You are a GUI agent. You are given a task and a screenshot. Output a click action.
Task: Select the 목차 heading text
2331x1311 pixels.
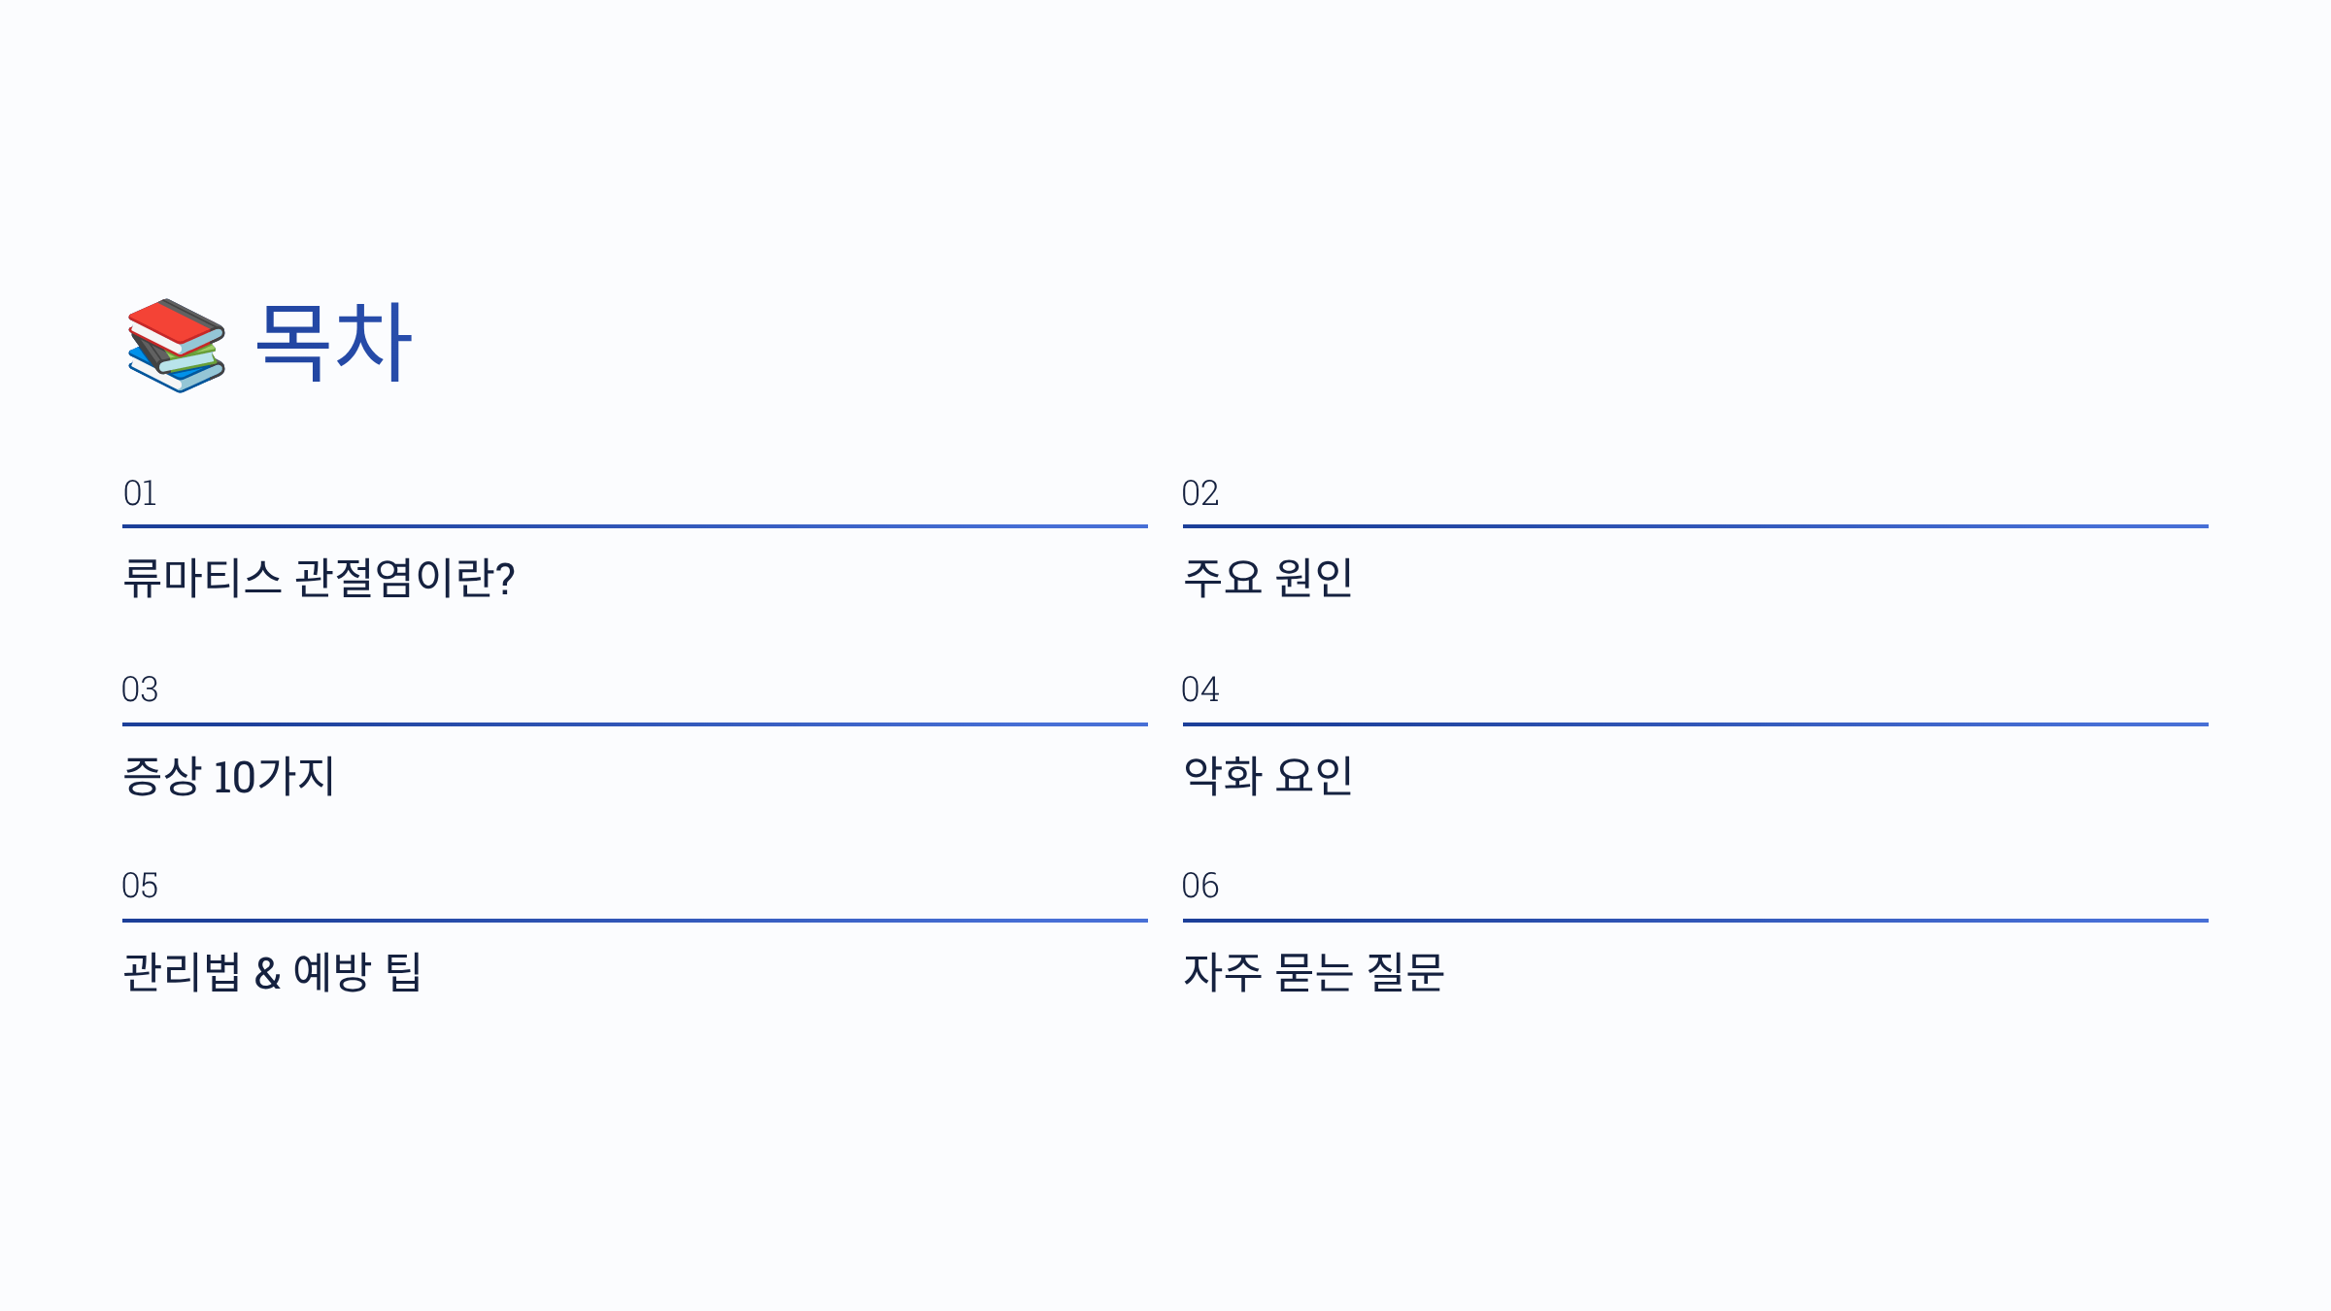pyautogui.click(x=334, y=342)
